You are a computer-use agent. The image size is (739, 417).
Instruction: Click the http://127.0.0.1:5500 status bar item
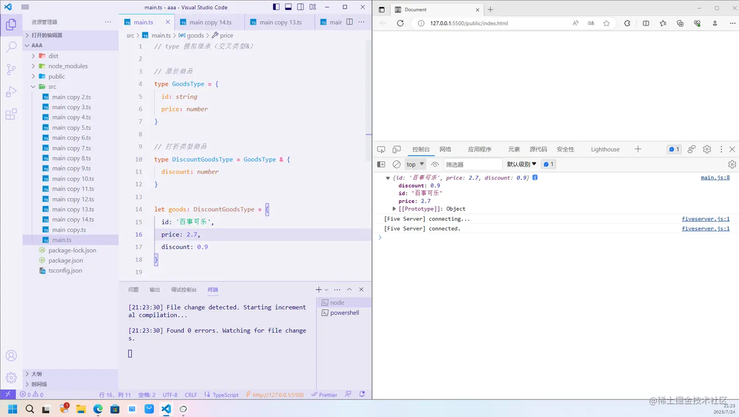pyautogui.click(x=275, y=395)
